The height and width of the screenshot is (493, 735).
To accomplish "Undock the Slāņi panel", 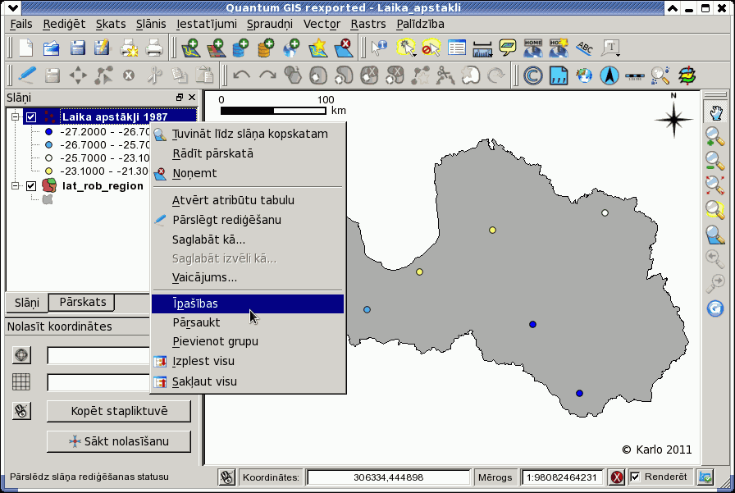I will 180,97.
